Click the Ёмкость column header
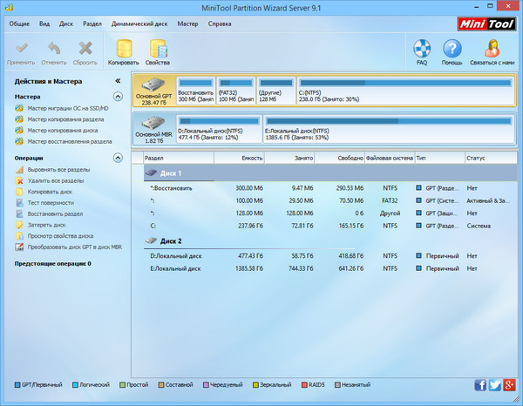This screenshot has height=406, width=523. click(251, 159)
